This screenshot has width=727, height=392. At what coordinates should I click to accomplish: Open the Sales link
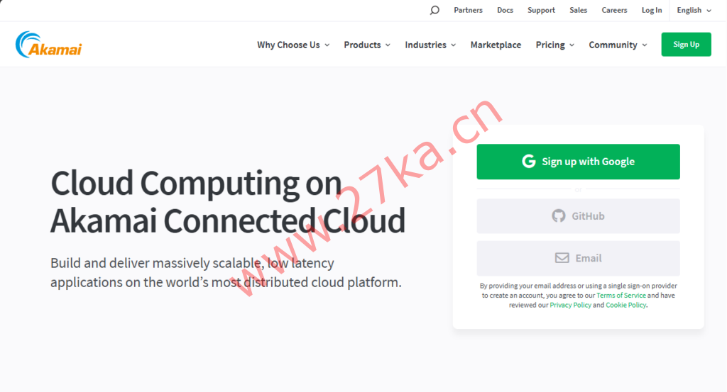[x=578, y=10]
